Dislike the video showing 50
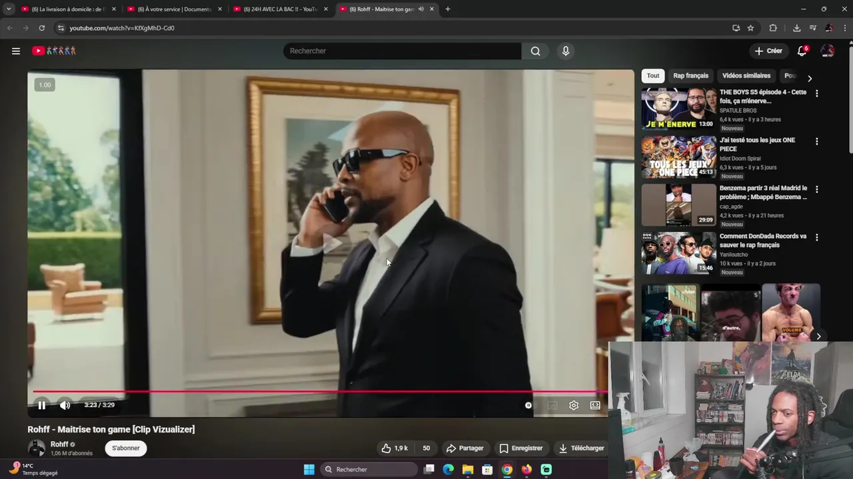 pos(425,448)
